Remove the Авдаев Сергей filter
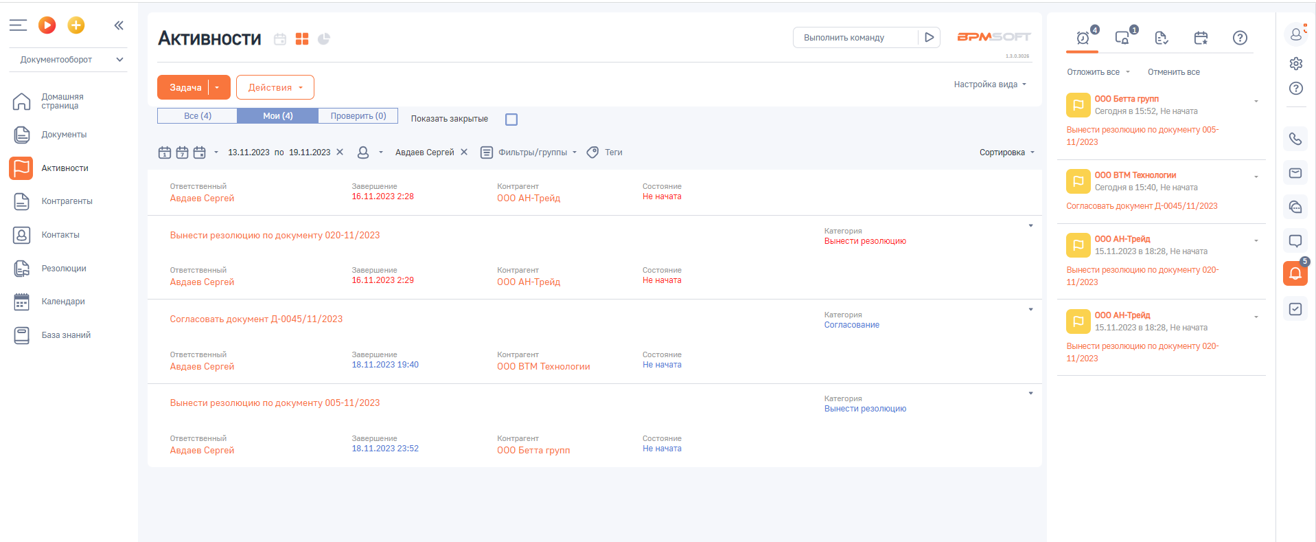Screen dimensions: 1316x542 [464, 153]
